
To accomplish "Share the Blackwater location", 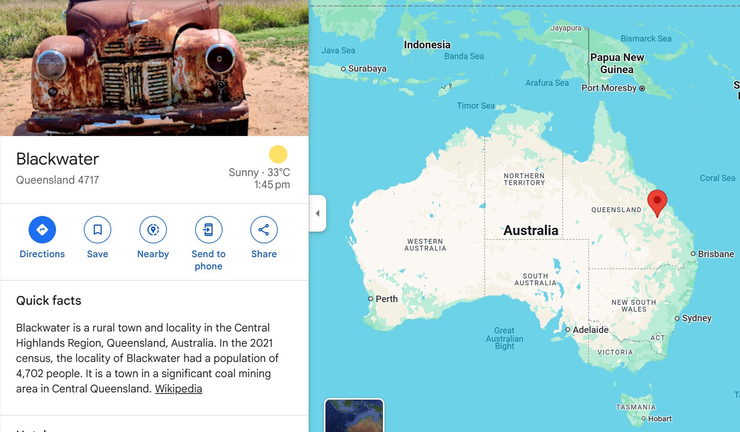I will click(264, 230).
